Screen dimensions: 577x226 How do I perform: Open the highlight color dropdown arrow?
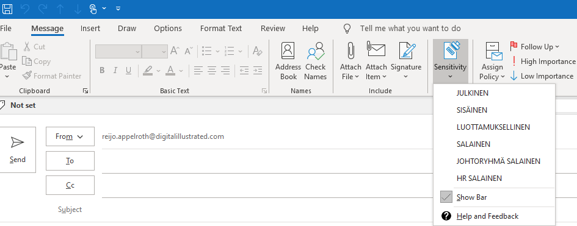coord(158,71)
